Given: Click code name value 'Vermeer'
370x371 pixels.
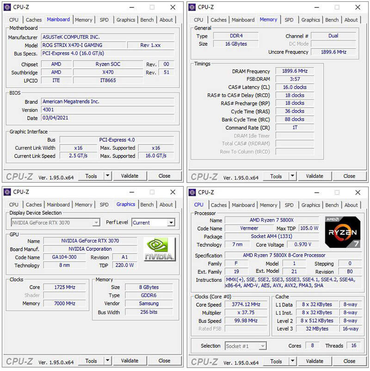Looking at the screenshot, I should (249, 228).
